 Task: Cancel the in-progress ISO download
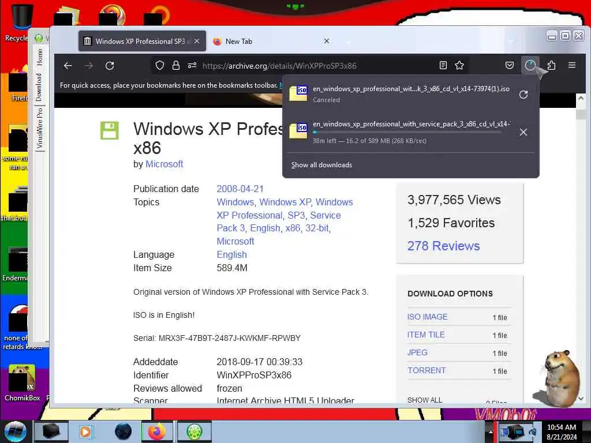(523, 132)
